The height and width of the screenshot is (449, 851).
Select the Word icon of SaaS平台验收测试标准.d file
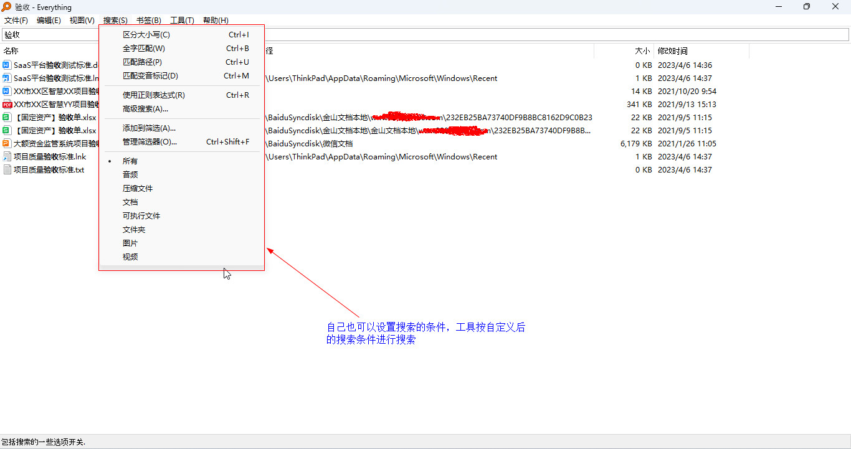7,65
